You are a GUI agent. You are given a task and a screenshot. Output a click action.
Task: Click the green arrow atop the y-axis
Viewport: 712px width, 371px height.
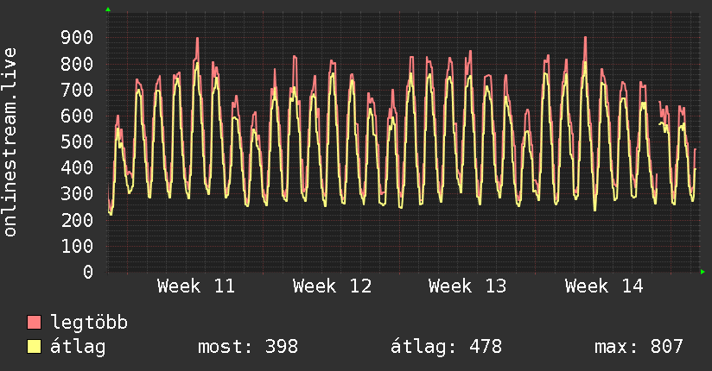(x=108, y=9)
